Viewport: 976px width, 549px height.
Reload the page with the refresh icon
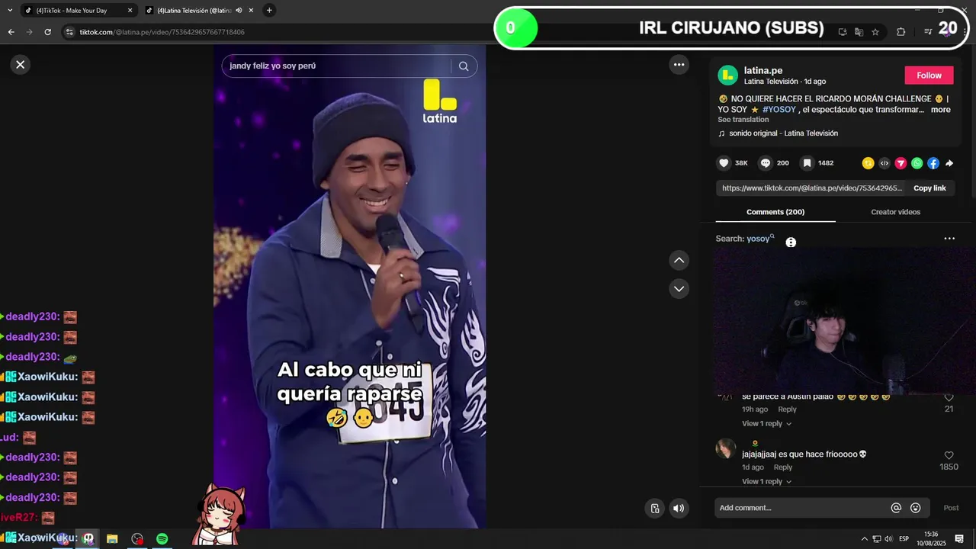pos(47,32)
